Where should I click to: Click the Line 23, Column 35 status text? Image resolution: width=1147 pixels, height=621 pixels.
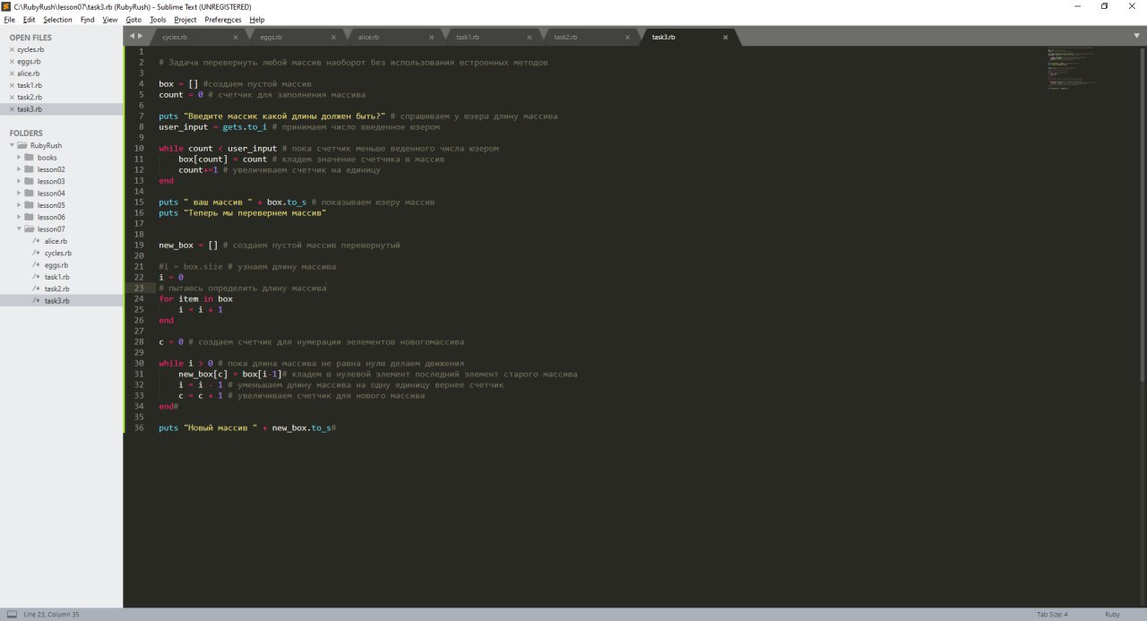point(51,614)
